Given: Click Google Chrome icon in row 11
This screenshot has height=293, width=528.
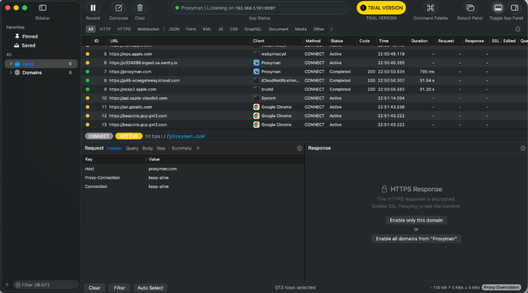Looking at the screenshot, I should pyautogui.click(x=256, y=107).
